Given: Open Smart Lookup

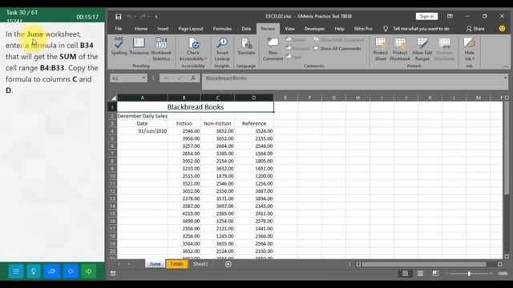Looking at the screenshot, I should 222,49.
